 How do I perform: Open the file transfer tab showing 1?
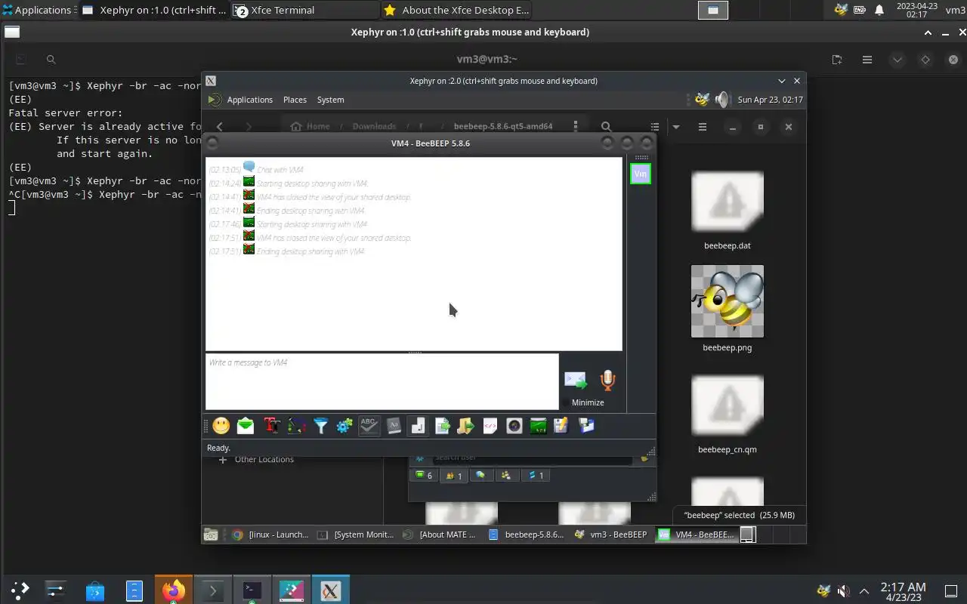536,476
